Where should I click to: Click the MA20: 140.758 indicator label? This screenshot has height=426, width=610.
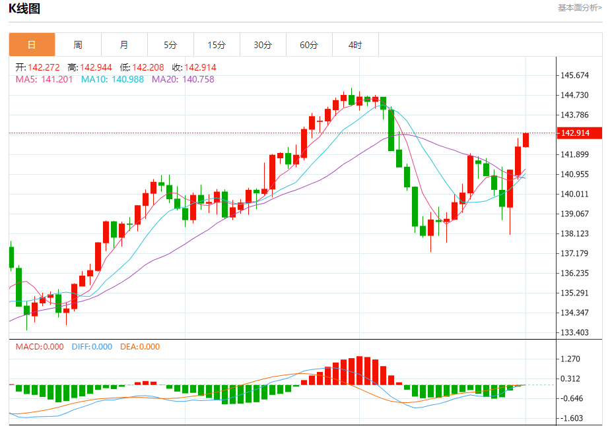pos(183,79)
